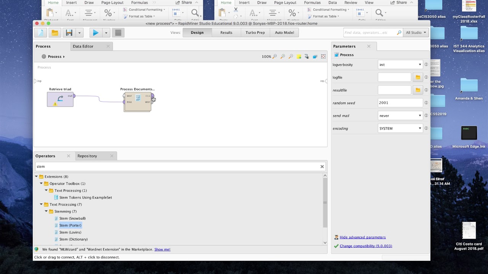Viewport: 488px width, 274px height.
Task: Show info for the logverbosity parameter
Action: (x=426, y=65)
